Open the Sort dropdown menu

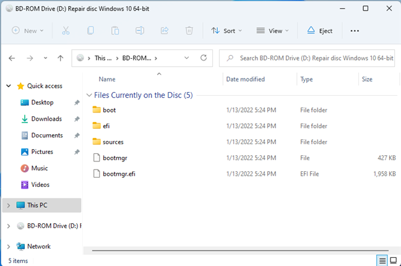226,30
